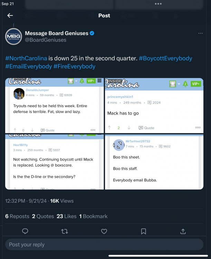211x259 pixels.
Task: Open the #EmailEverybody hashtag
Action: (x=29, y=66)
